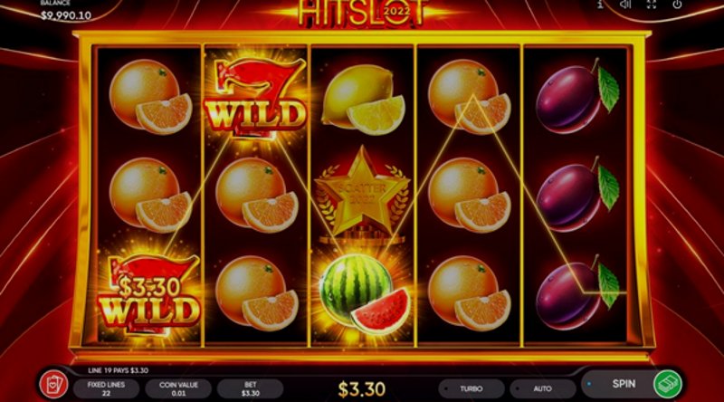Click the SPIN button label

624,384
